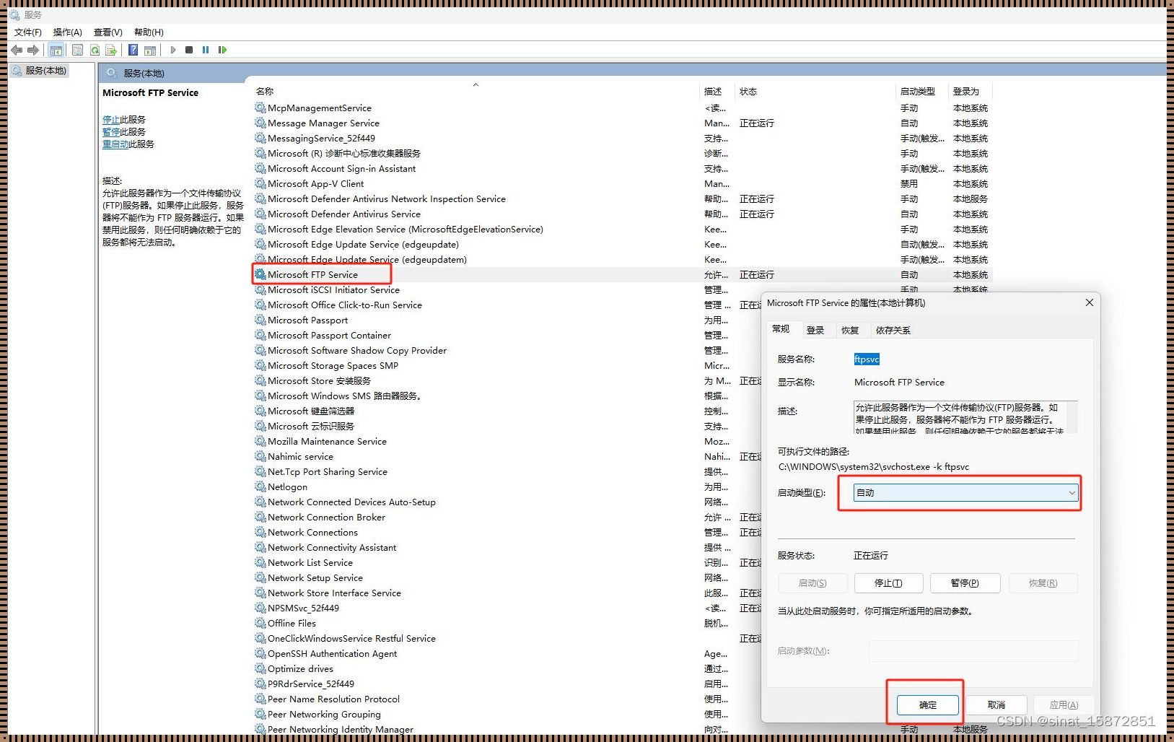The width and height of the screenshot is (1174, 742).
Task: Click the 停止(T) button
Action: click(x=888, y=583)
